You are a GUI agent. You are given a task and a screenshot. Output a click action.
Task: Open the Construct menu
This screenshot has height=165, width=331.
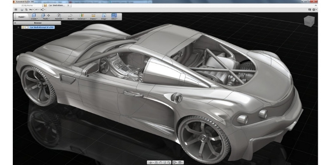(82, 19)
